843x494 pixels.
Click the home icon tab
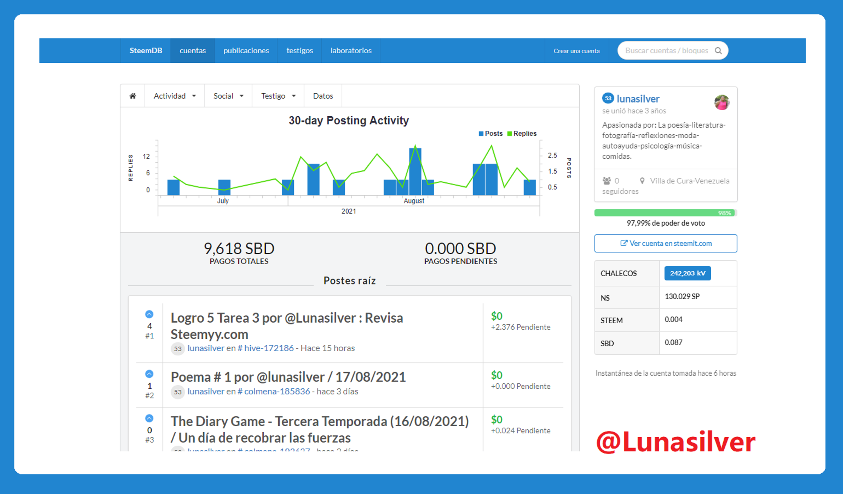coord(133,96)
